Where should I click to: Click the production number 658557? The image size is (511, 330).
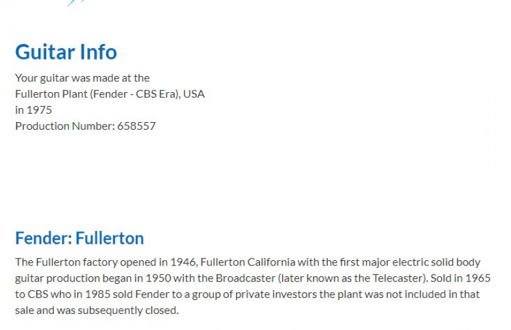click(136, 126)
